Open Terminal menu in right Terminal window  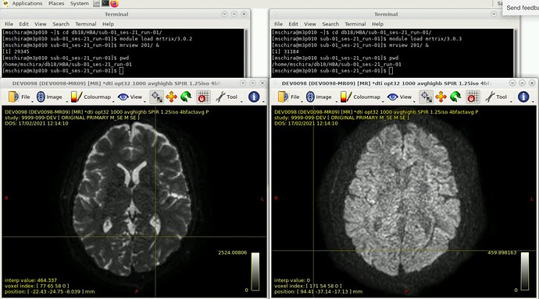(x=355, y=24)
